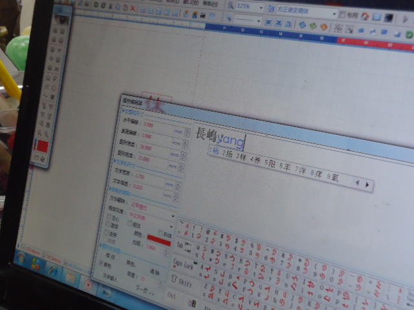Click the green round icon after the blue diamond
414x310 pixels.
(313, 26)
